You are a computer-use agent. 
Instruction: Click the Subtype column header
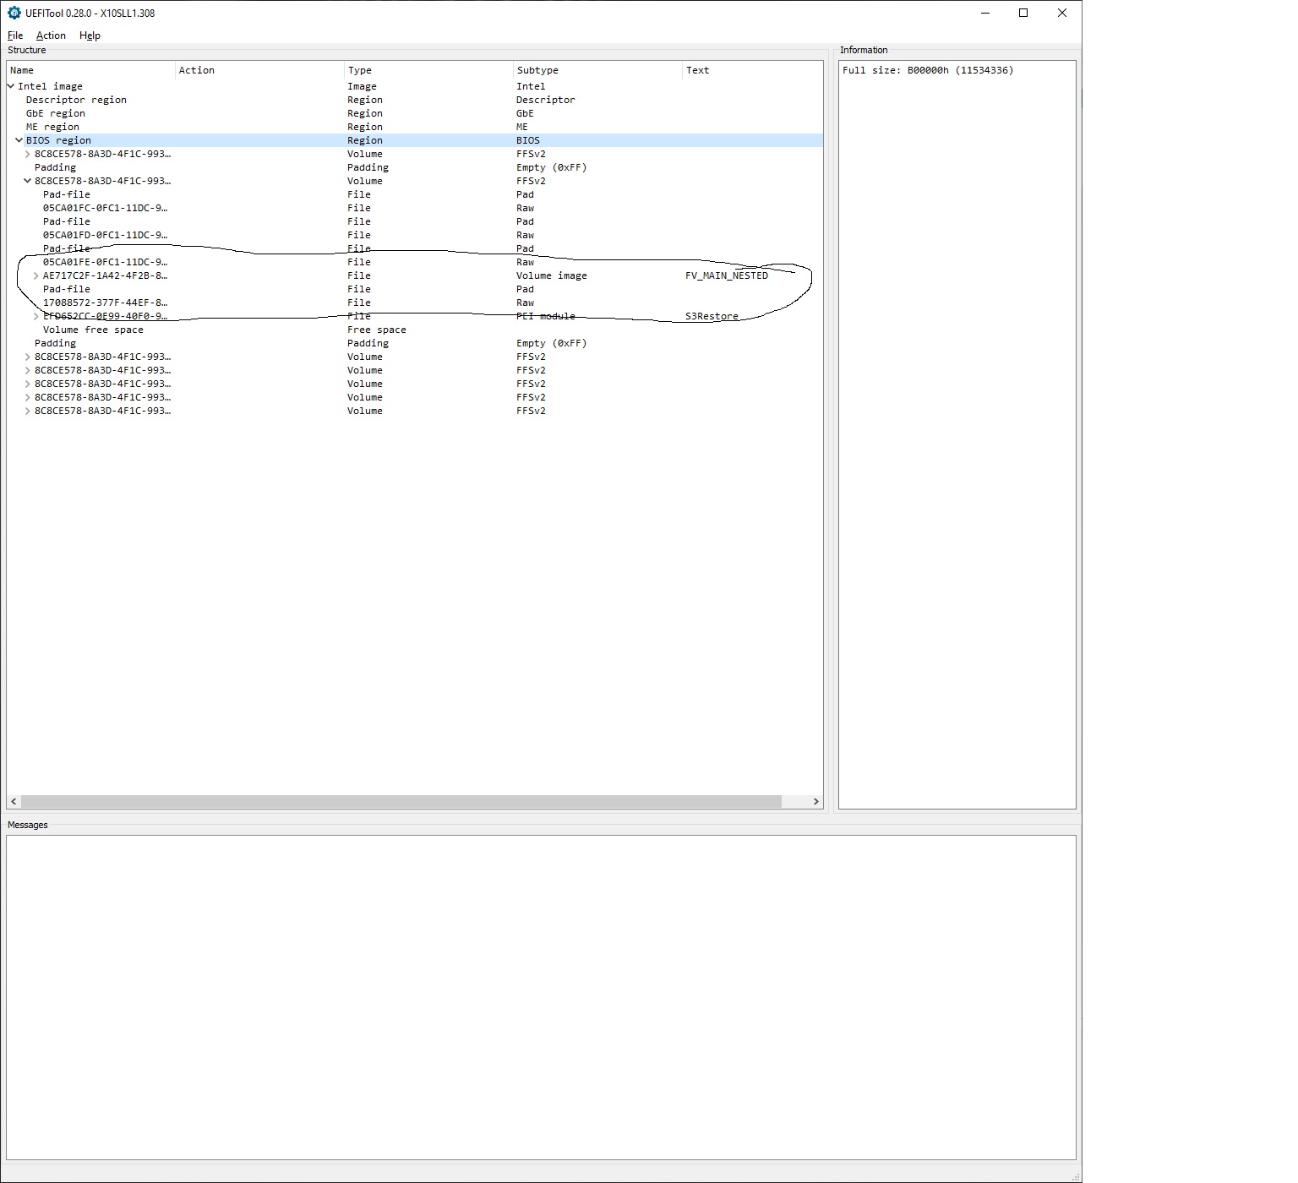598,70
